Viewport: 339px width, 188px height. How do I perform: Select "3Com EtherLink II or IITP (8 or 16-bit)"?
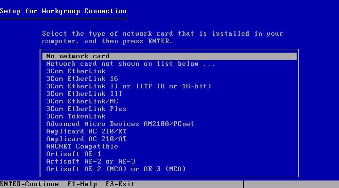[129, 86]
